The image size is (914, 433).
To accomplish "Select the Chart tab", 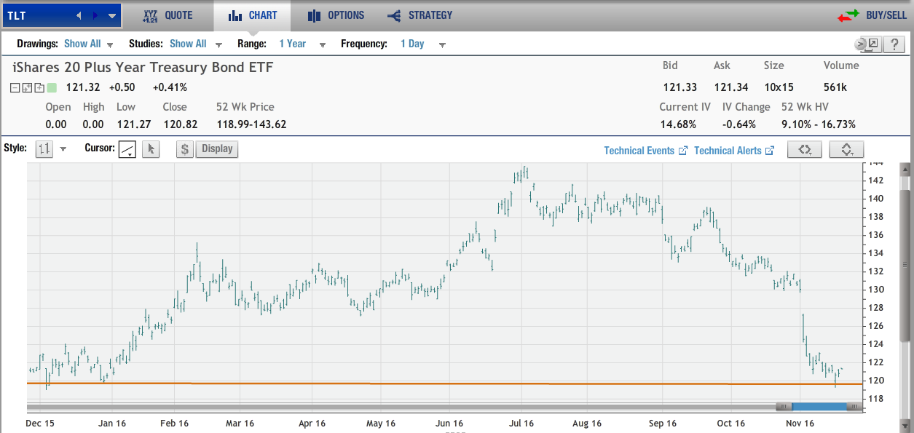I will click(252, 15).
